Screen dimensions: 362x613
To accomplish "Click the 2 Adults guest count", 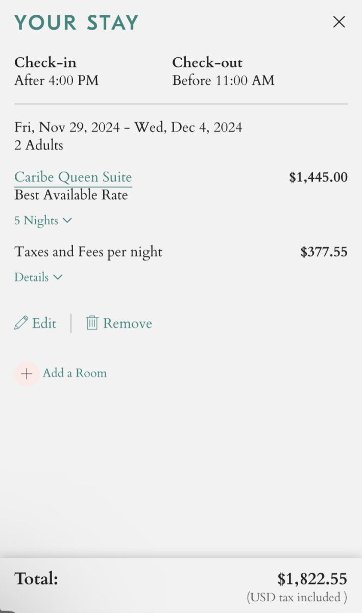I will tap(39, 145).
